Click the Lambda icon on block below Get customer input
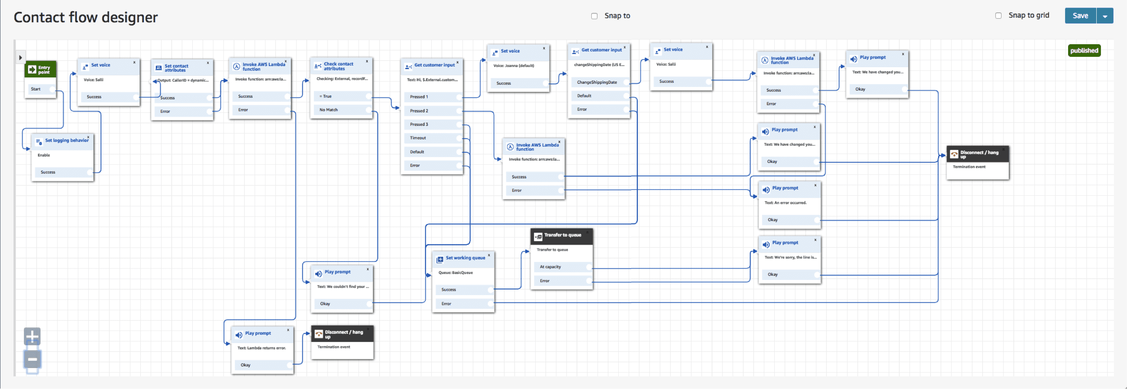Image resolution: width=1127 pixels, height=389 pixels. coord(510,147)
